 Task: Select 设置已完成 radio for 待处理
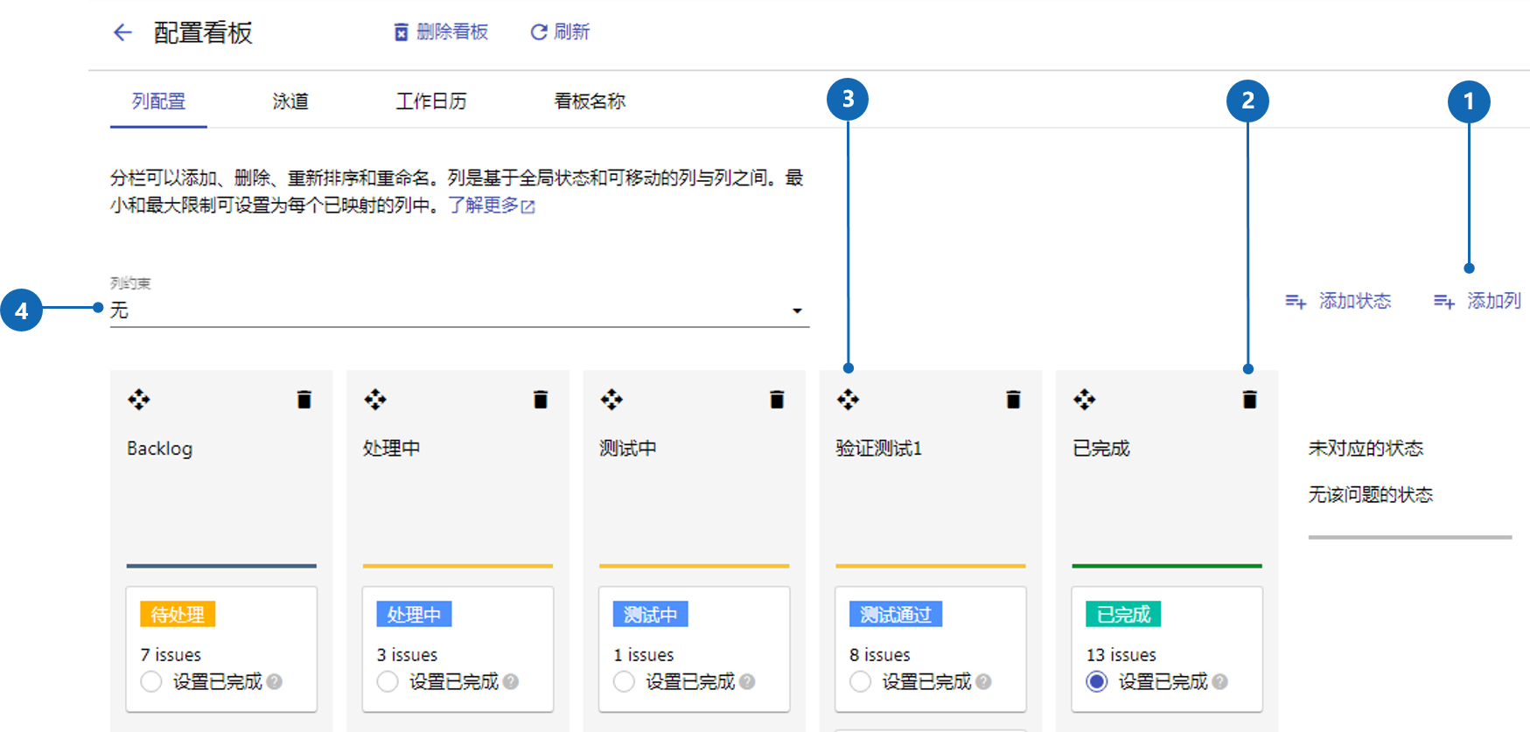(x=151, y=681)
